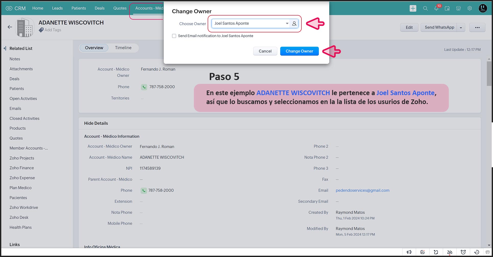The image size is (493, 257).
Task: Click the blue Change Owner button
Action: (299, 51)
